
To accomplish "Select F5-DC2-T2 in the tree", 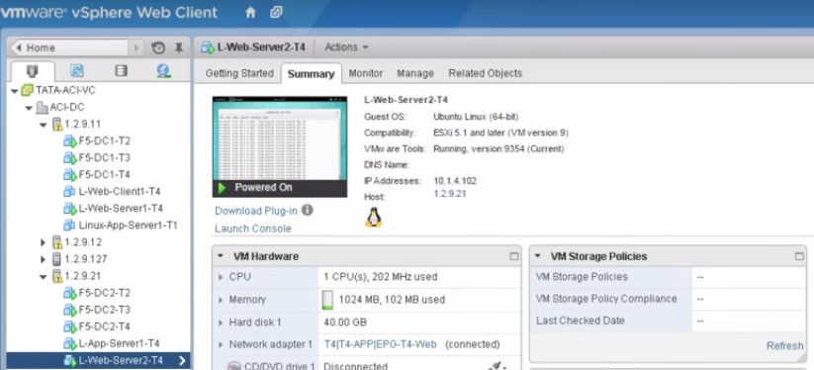I will [104, 293].
